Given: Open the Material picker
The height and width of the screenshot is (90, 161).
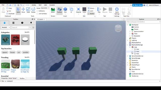Looking at the screenshot, I should (78, 10).
